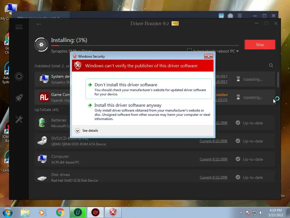Click the installing progress bar
Image resolution: width=290 pixels, height=218 pixels.
145,45
